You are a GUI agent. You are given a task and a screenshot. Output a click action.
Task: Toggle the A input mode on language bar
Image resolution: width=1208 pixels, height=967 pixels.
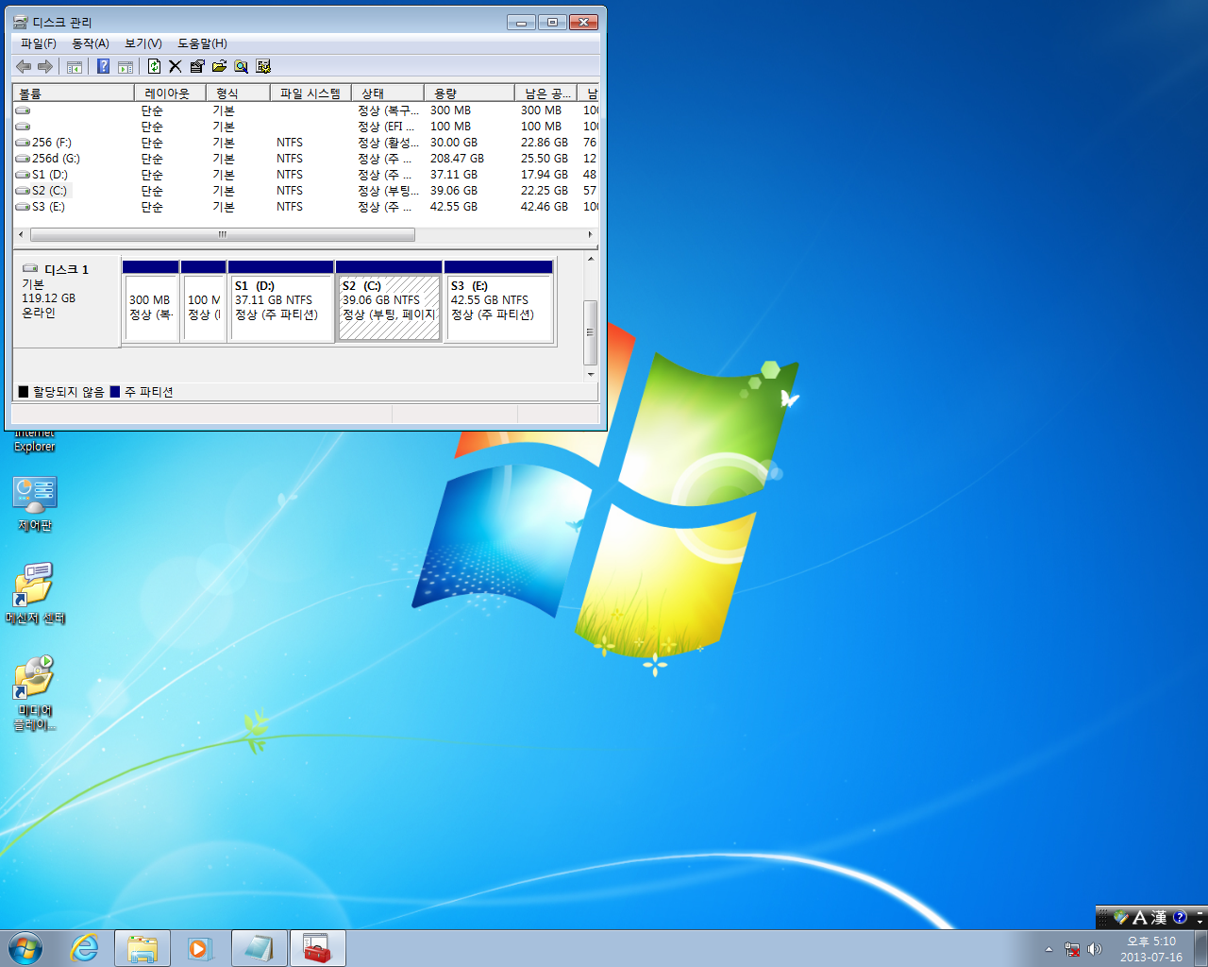coord(1140,917)
